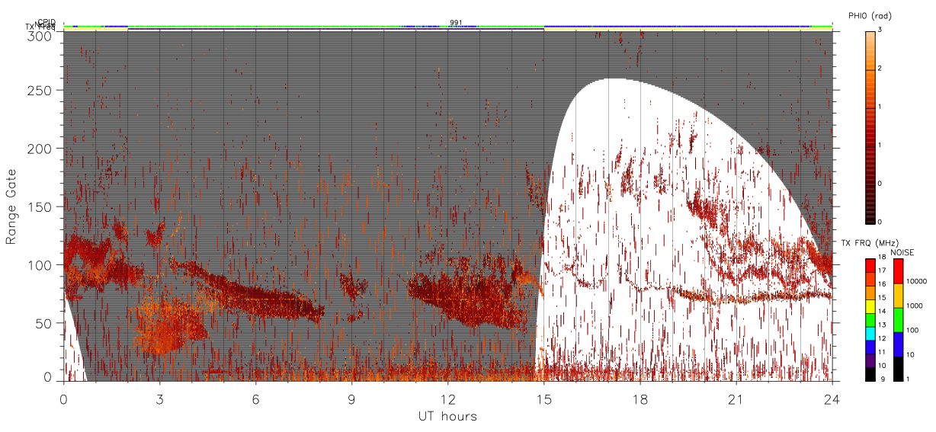Select the cyan 12–13 MHz TX FRQ swatch

(x=870, y=334)
